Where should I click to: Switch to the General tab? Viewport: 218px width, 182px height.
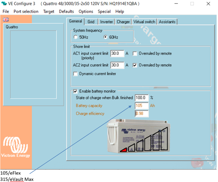click(x=75, y=21)
